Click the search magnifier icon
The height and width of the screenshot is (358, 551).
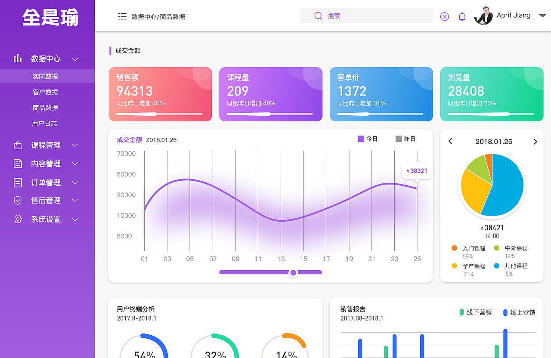click(319, 16)
